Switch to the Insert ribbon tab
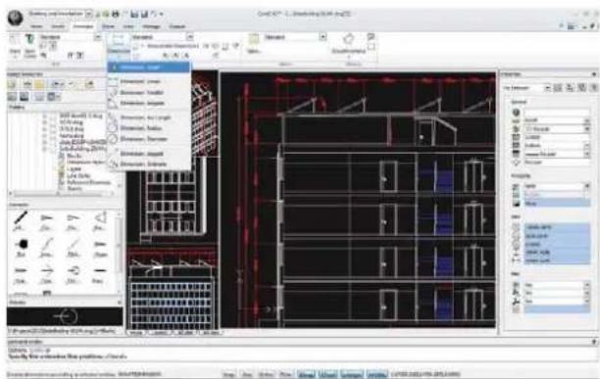 coord(58,26)
